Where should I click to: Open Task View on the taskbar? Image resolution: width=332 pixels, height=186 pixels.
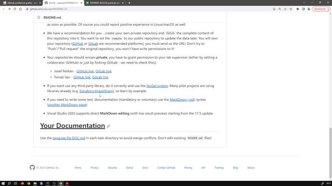16,183
